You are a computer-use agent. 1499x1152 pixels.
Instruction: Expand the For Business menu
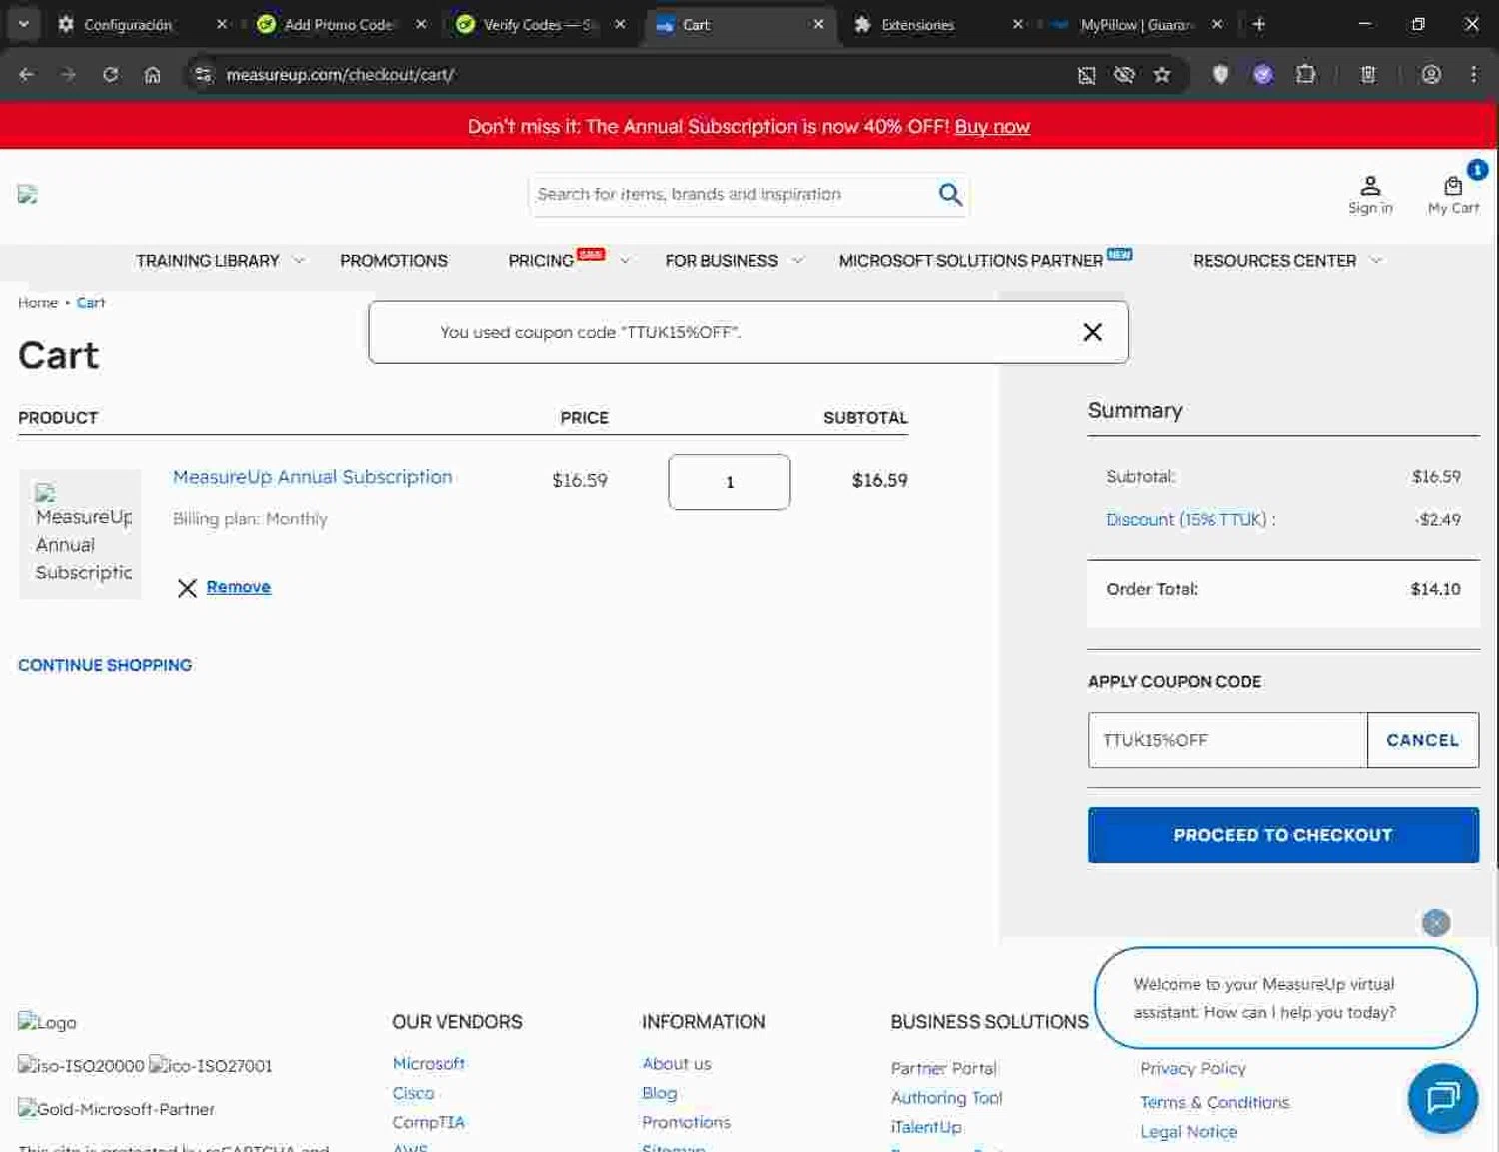click(x=734, y=260)
